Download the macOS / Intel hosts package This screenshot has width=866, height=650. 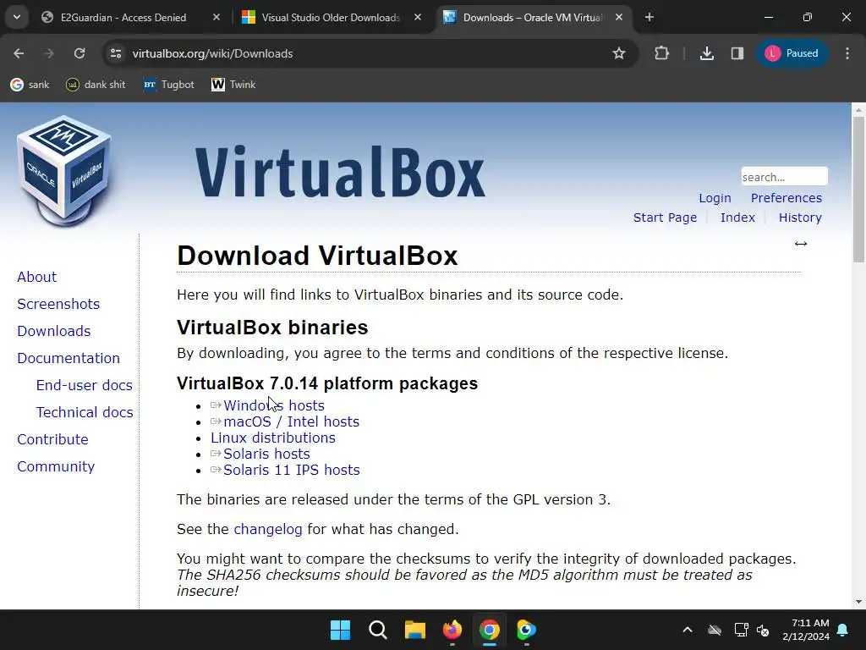(x=291, y=421)
